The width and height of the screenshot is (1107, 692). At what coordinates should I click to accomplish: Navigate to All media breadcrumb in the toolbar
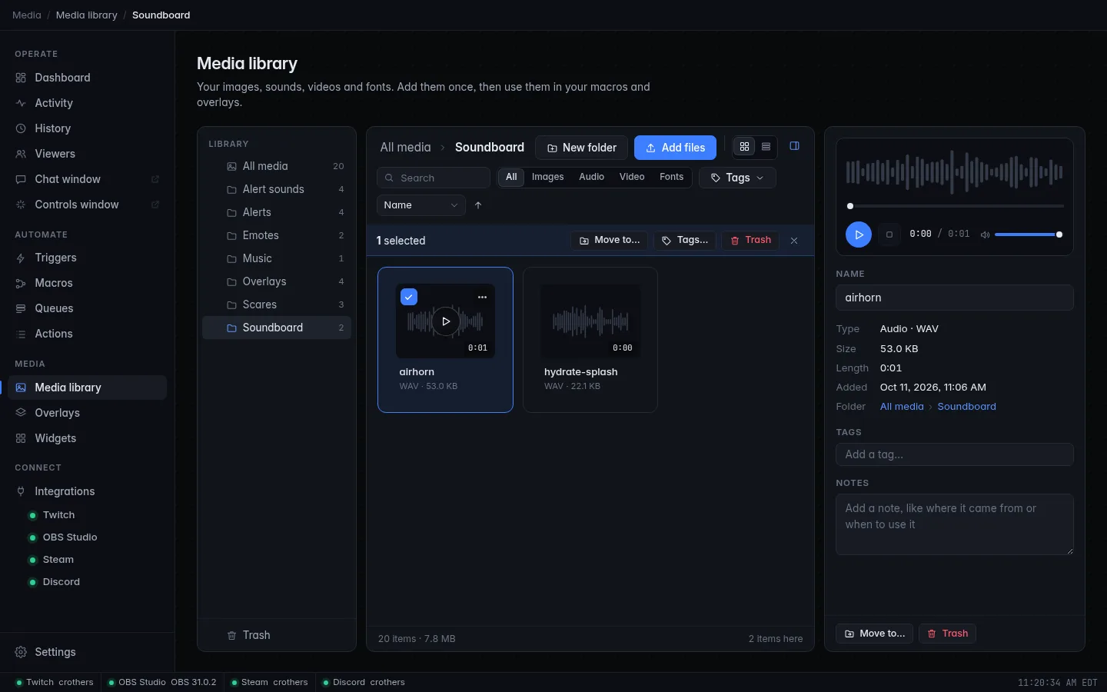[405, 148]
